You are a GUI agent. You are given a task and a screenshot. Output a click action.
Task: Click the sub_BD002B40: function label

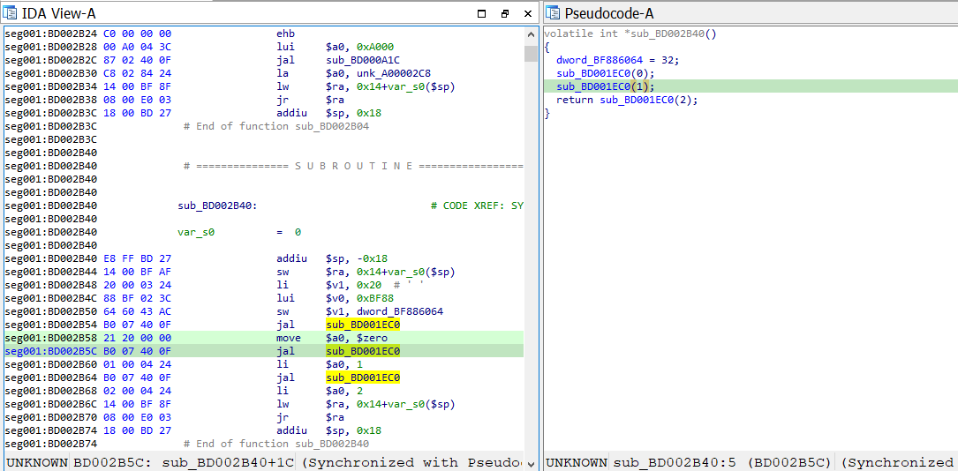217,206
